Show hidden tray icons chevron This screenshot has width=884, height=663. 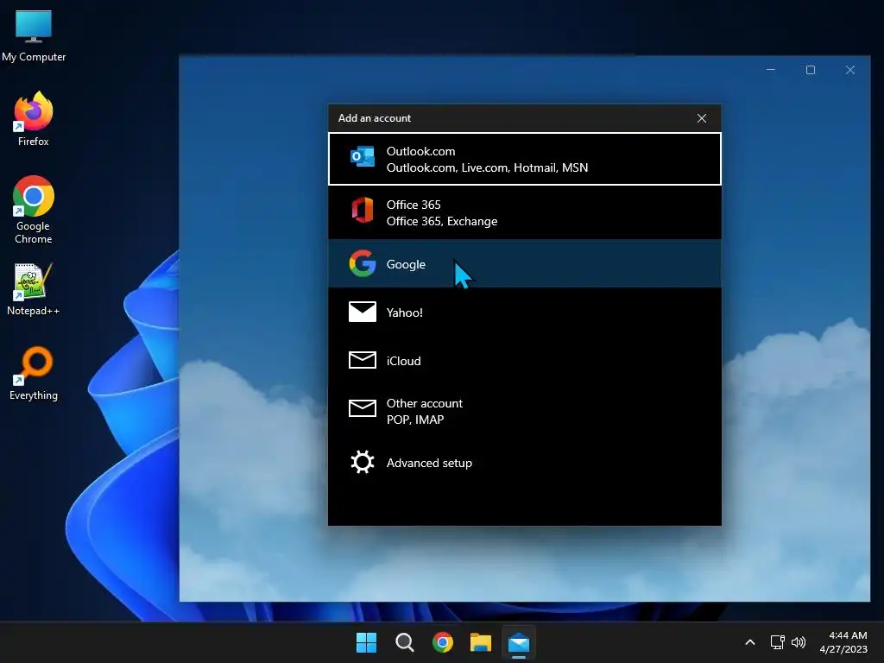pos(750,642)
